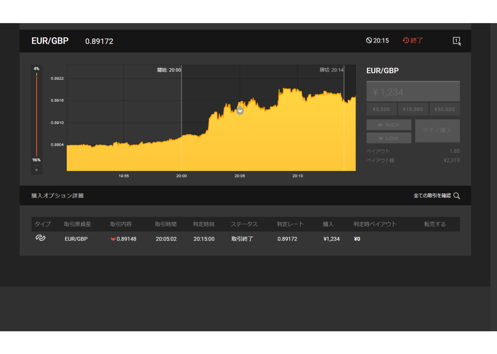Click the 20:15:00 judgment time cell
The width and height of the screenshot is (497, 354).
point(204,239)
